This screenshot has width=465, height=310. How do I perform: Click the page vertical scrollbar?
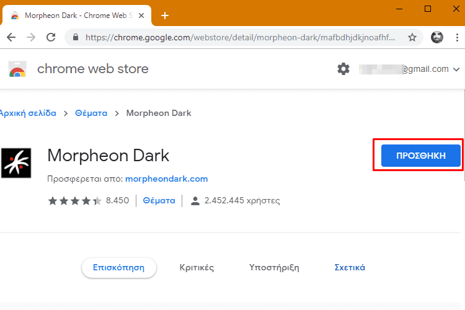[463, 135]
